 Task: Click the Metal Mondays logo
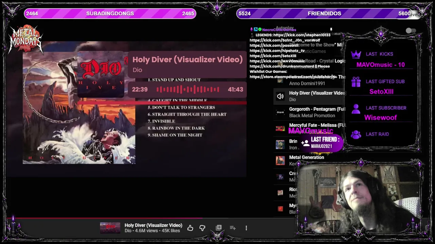point(25,40)
